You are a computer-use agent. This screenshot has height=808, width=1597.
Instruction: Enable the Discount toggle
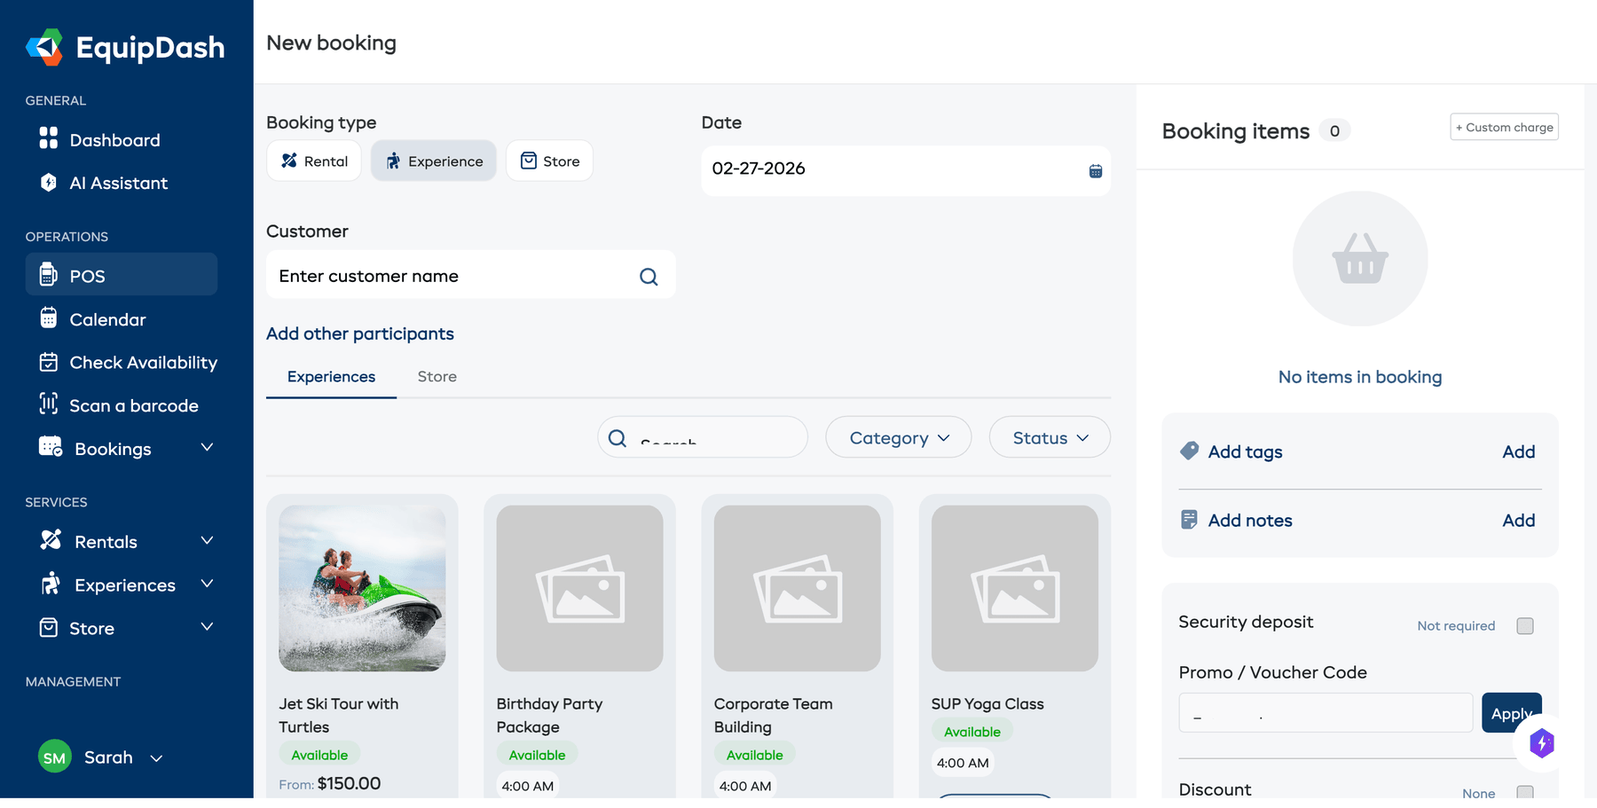coord(1525,792)
